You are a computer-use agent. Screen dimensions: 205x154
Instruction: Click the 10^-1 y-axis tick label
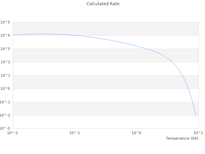tap(5, 102)
